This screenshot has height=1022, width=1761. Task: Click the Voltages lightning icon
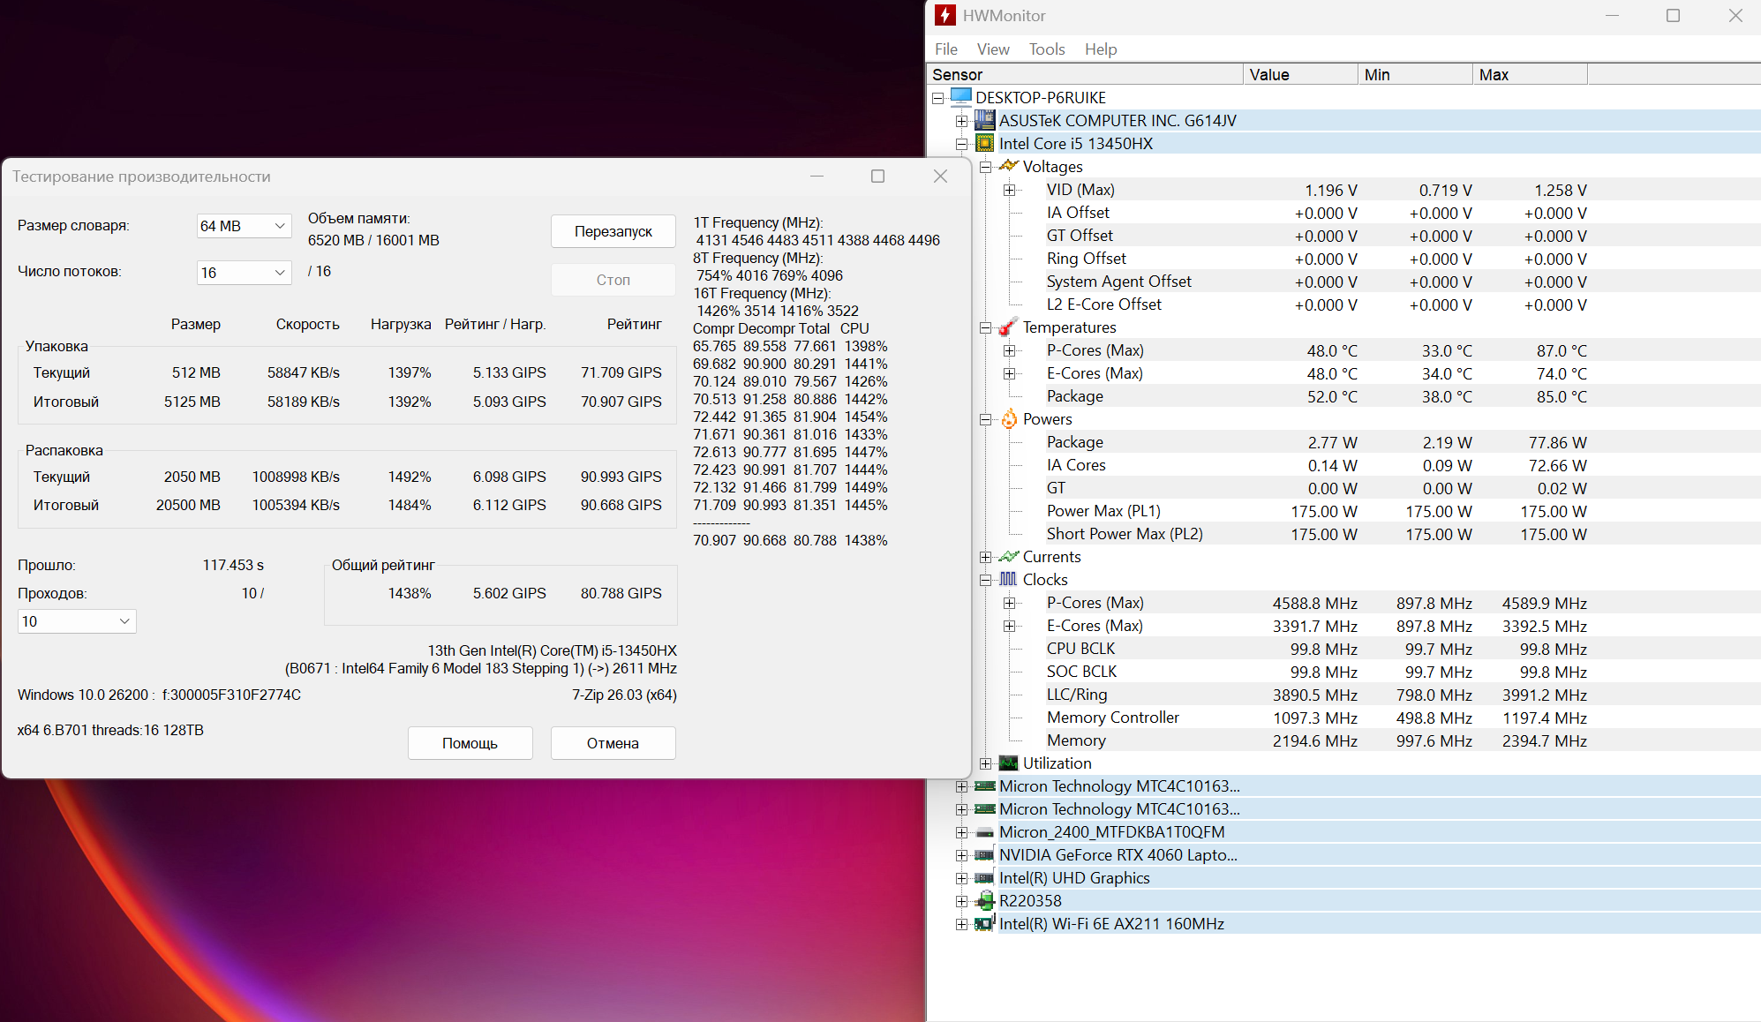[x=1008, y=166]
